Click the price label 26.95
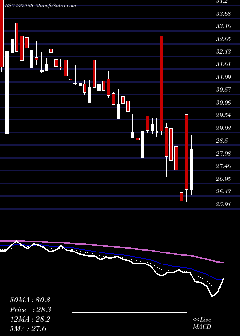240x336 pixels. (223, 179)
